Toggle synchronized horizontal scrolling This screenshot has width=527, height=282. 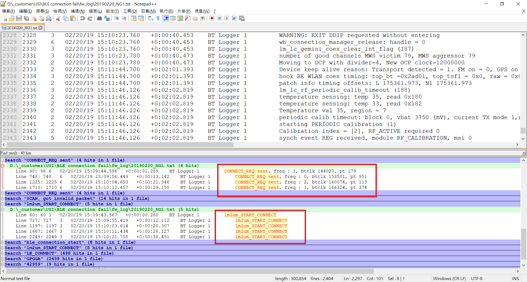pyautogui.click(x=141, y=18)
